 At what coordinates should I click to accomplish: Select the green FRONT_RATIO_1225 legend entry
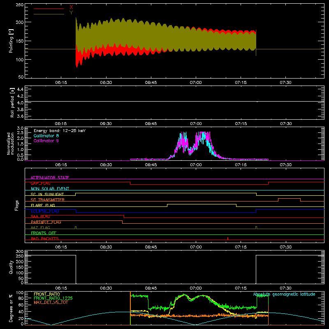53,298
